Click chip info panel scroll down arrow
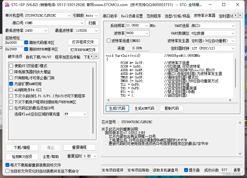This screenshot has width=247, height=178. pyautogui.click(x=240, y=154)
